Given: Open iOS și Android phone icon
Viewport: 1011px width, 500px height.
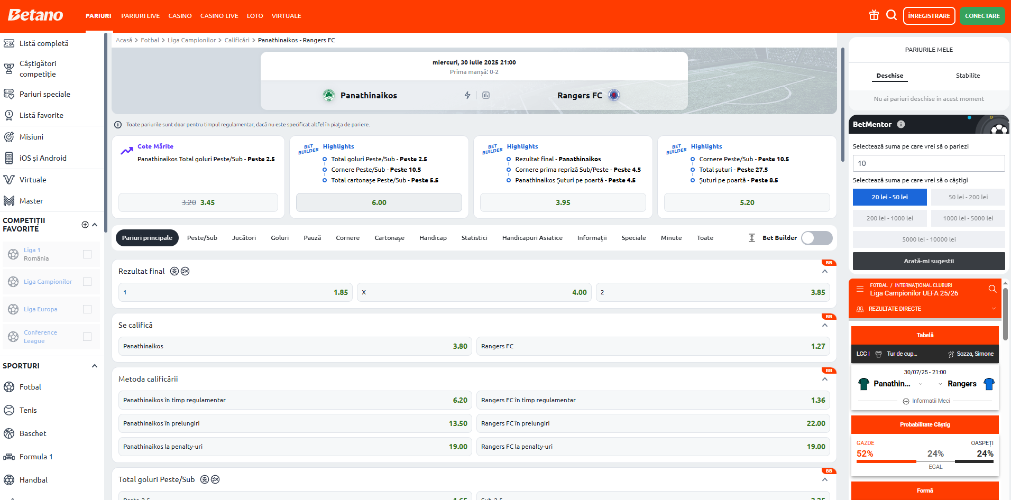Looking at the screenshot, I should [x=9, y=158].
